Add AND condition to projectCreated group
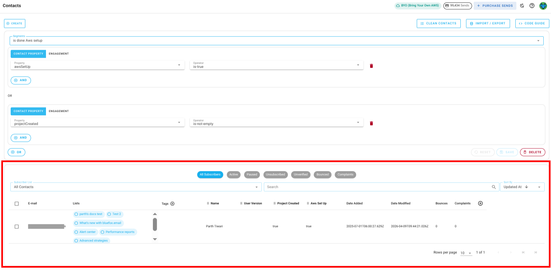Screen dimensions: 551x271 21,138
